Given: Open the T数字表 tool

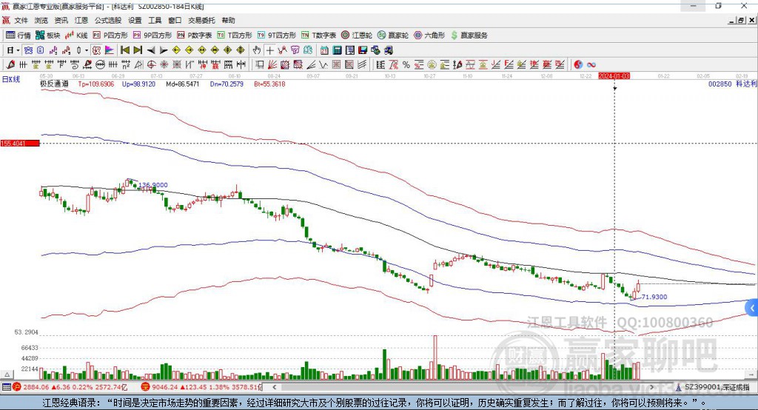Looking at the screenshot, I should coord(318,36).
